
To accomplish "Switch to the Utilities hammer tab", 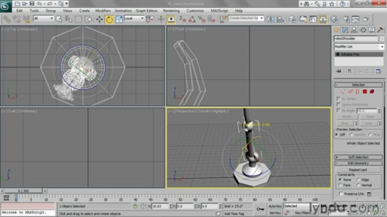I will (380, 30).
